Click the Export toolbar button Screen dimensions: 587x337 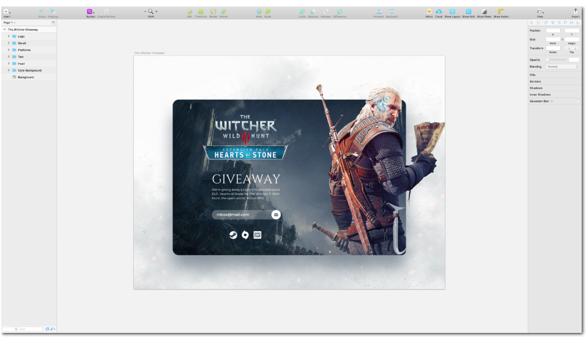click(575, 12)
